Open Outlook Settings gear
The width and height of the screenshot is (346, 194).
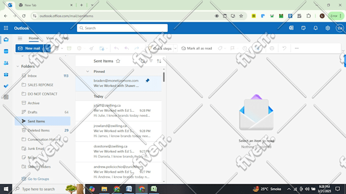pos(328,28)
